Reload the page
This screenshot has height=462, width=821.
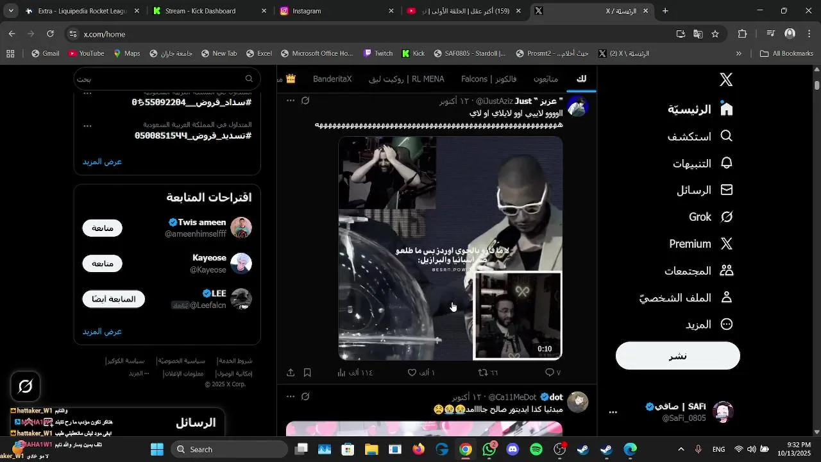50,34
